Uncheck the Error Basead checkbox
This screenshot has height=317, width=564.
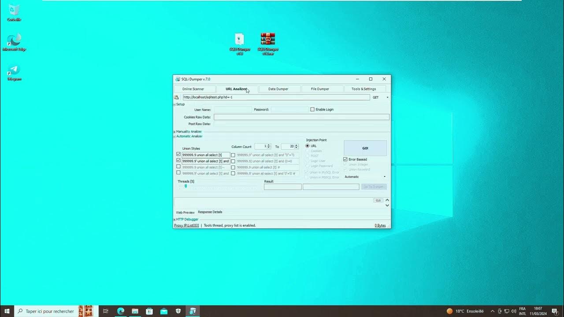(345, 159)
